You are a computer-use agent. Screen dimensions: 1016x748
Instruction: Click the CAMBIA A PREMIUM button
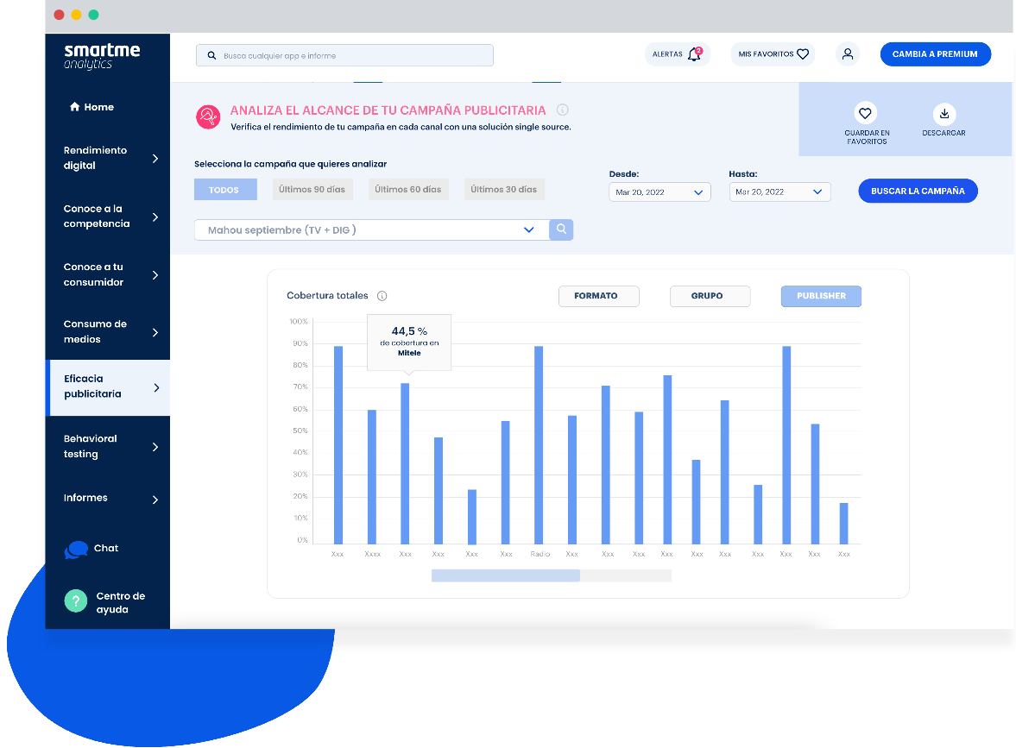(x=935, y=54)
